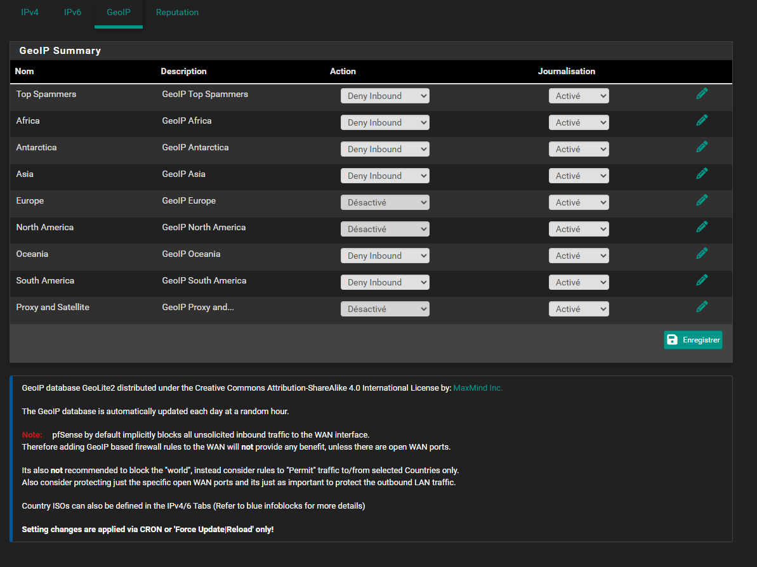Viewport: 757px width, 567px height.
Task: Click the Enregistrer save button
Action: (693, 340)
